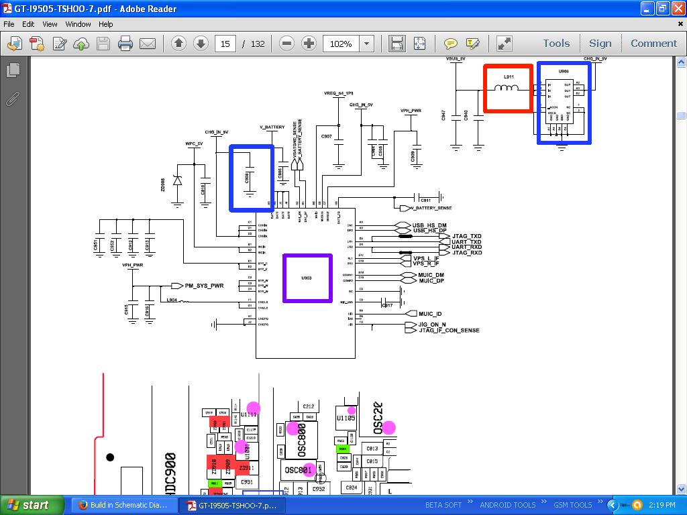Viewport: 687px width, 515px height.
Task: Click the page number field showing 15
Action: click(225, 44)
